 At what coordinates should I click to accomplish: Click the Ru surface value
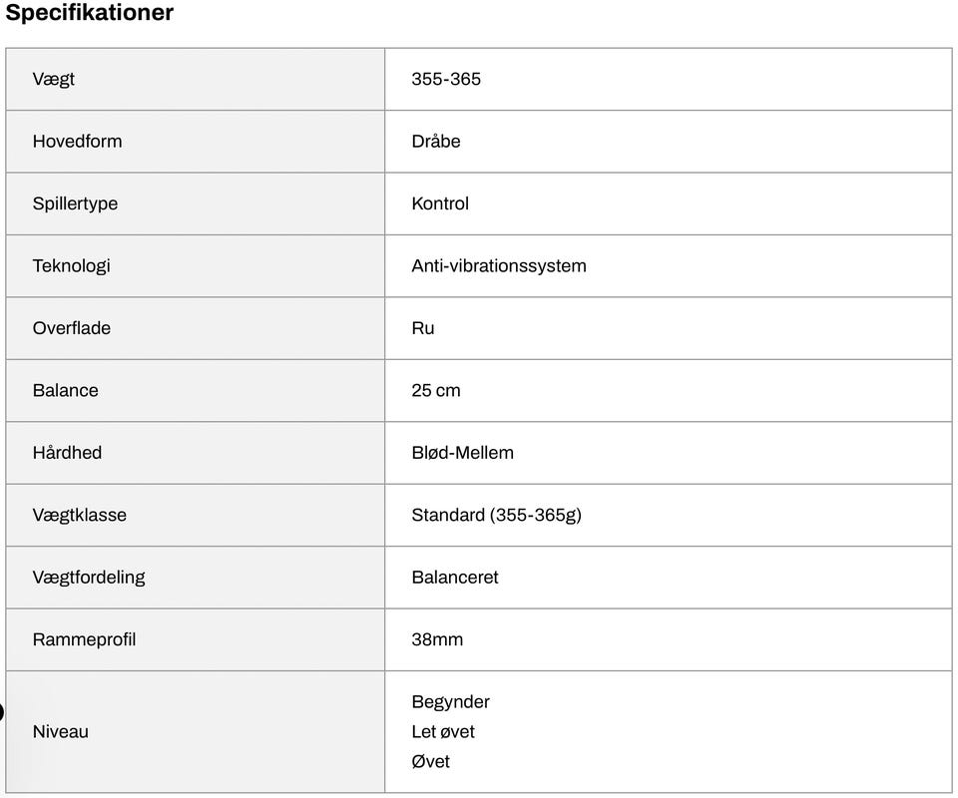click(423, 328)
